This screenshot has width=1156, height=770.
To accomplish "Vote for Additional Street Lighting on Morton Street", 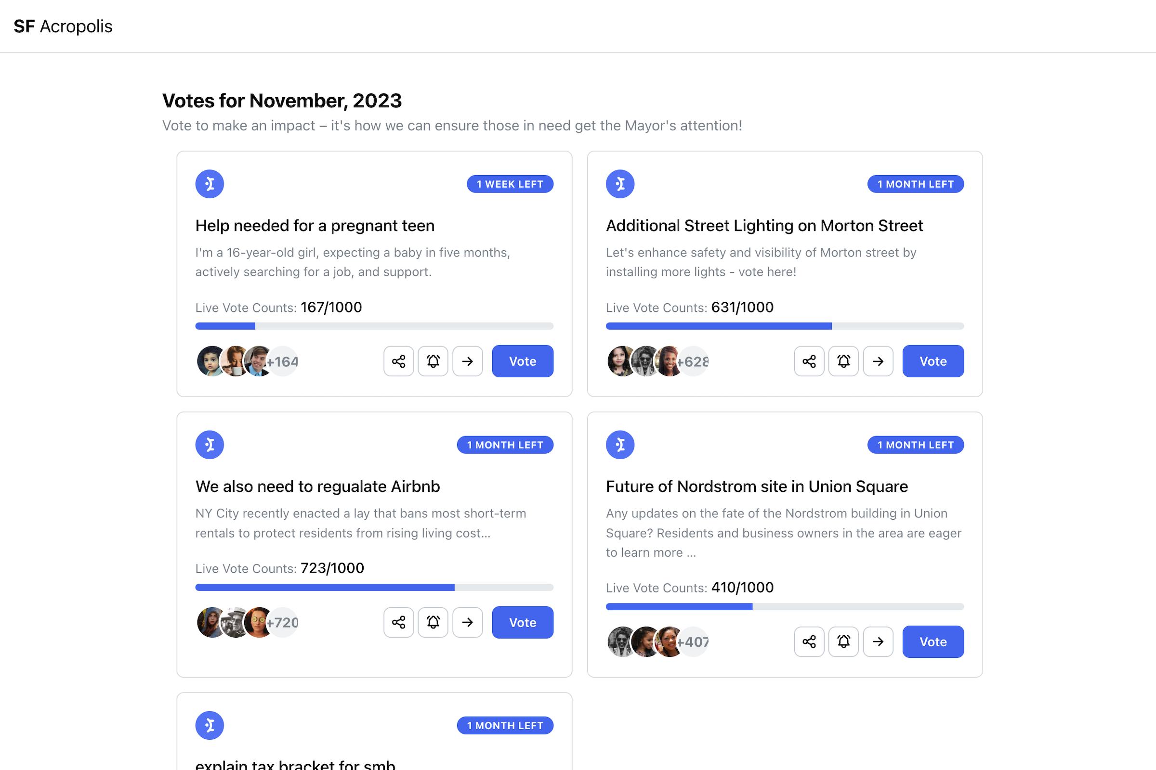I will point(933,361).
